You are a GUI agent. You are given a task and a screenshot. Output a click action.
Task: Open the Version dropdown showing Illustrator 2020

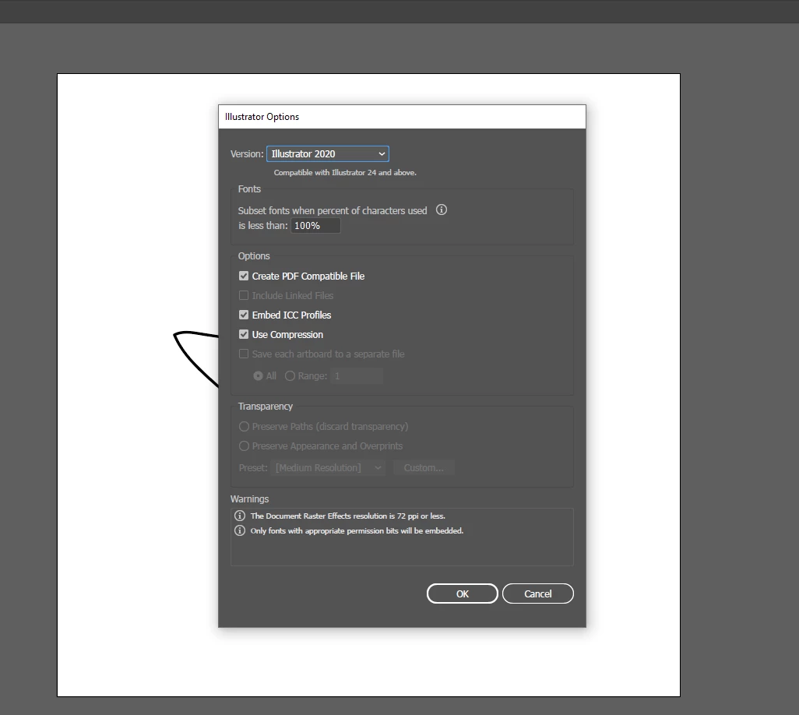click(x=328, y=154)
